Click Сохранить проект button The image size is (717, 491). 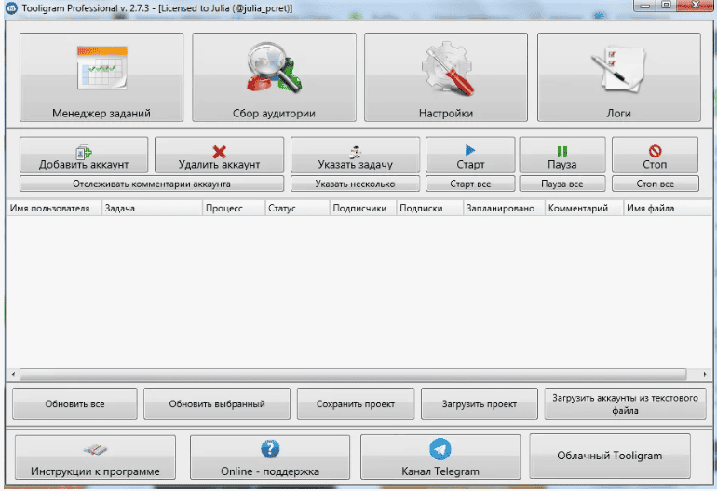(356, 404)
